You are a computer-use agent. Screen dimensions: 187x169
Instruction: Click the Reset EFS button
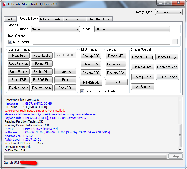tap(91, 64)
